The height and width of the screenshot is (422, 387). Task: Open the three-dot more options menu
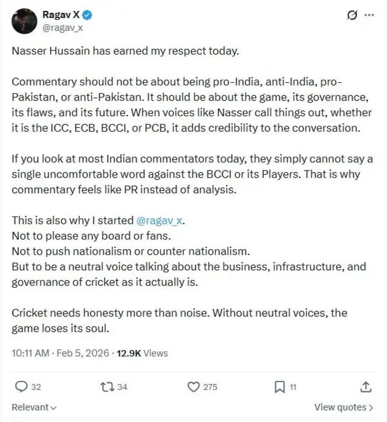pyautogui.click(x=369, y=16)
